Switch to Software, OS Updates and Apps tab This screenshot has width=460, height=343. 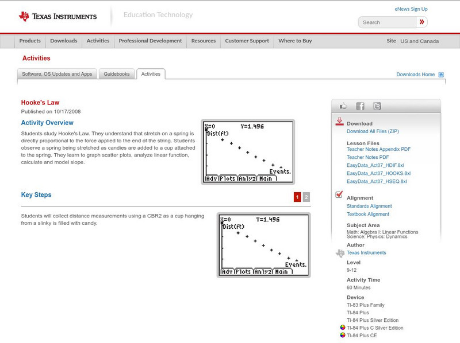click(57, 74)
